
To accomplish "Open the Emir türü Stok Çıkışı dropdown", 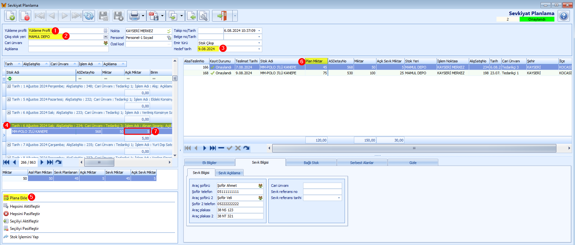I will [259, 43].
